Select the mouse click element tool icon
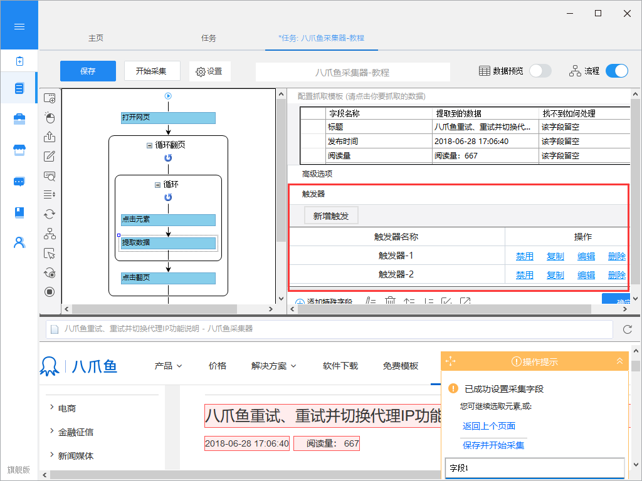The image size is (642, 481). [x=50, y=117]
